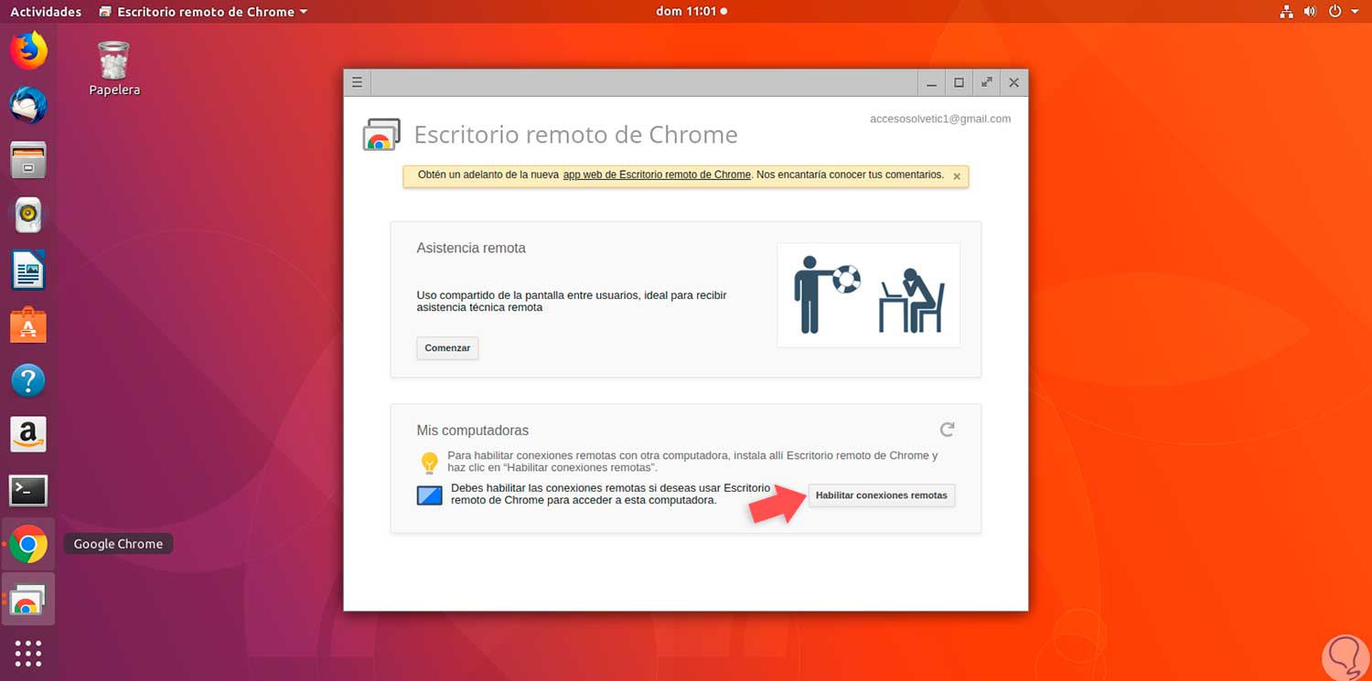Click the Chrome Remote Desktop logo

point(382,134)
